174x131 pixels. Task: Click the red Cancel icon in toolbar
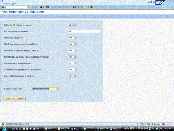(47, 7)
